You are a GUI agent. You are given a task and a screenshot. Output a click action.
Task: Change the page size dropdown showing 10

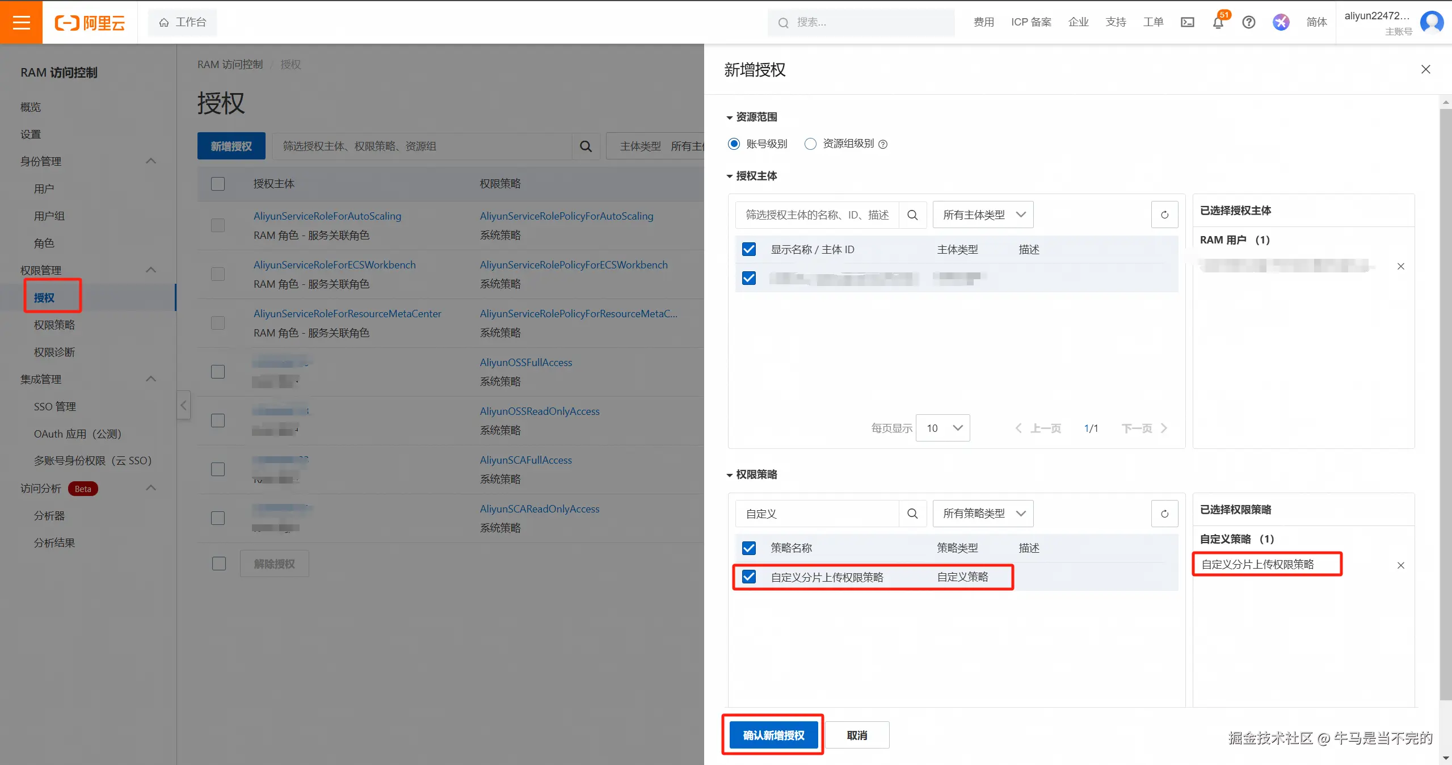tap(942, 428)
